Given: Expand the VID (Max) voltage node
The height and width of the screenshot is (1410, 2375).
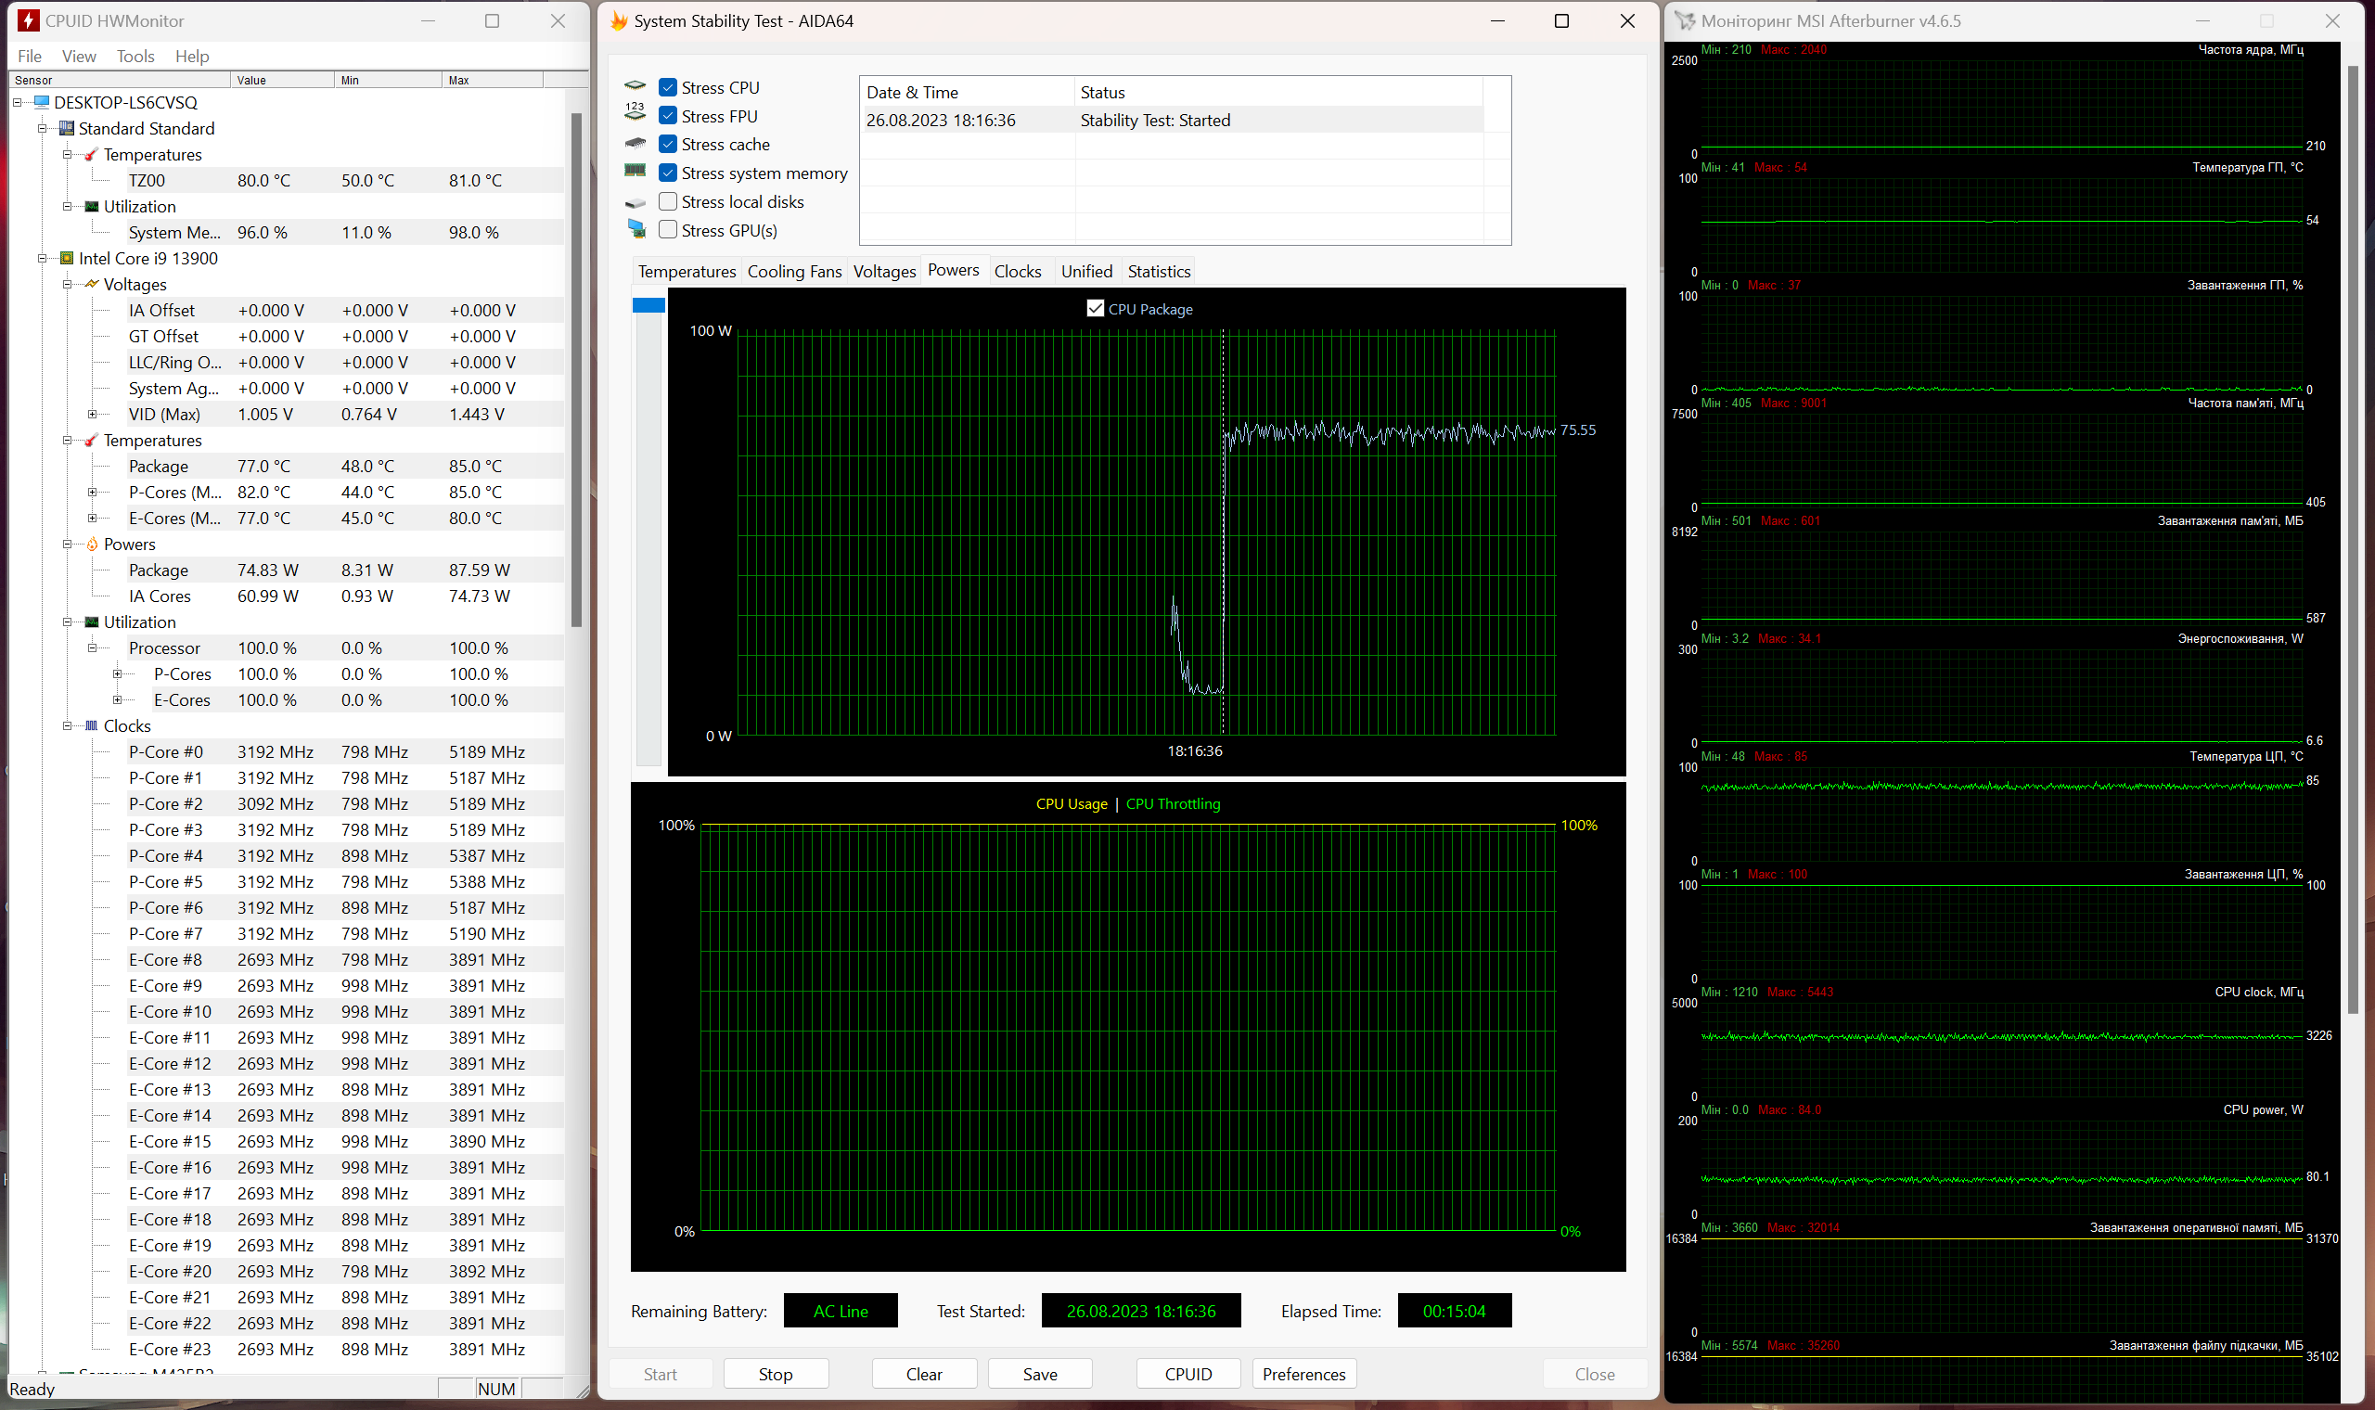Looking at the screenshot, I should [92, 415].
